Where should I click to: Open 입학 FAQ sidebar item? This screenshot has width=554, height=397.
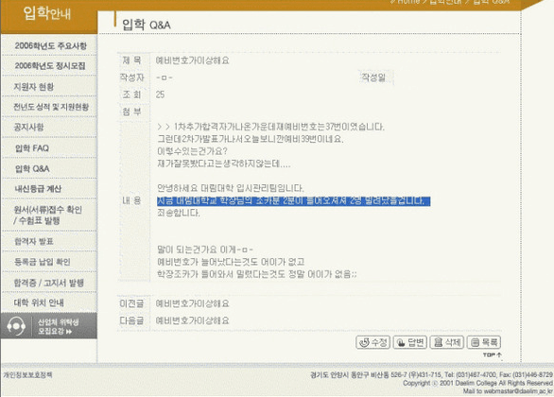pyautogui.click(x=32, y=148)
